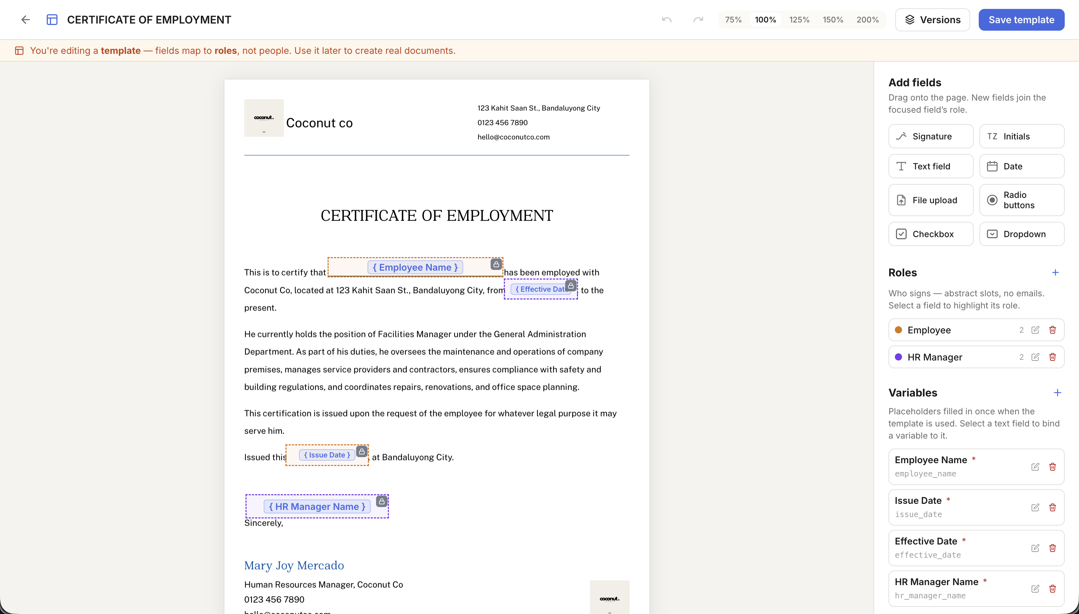Click the lock icon on HR Manager Name field
The height and width of the screenshot is (614, 1079).
(381, 501)
